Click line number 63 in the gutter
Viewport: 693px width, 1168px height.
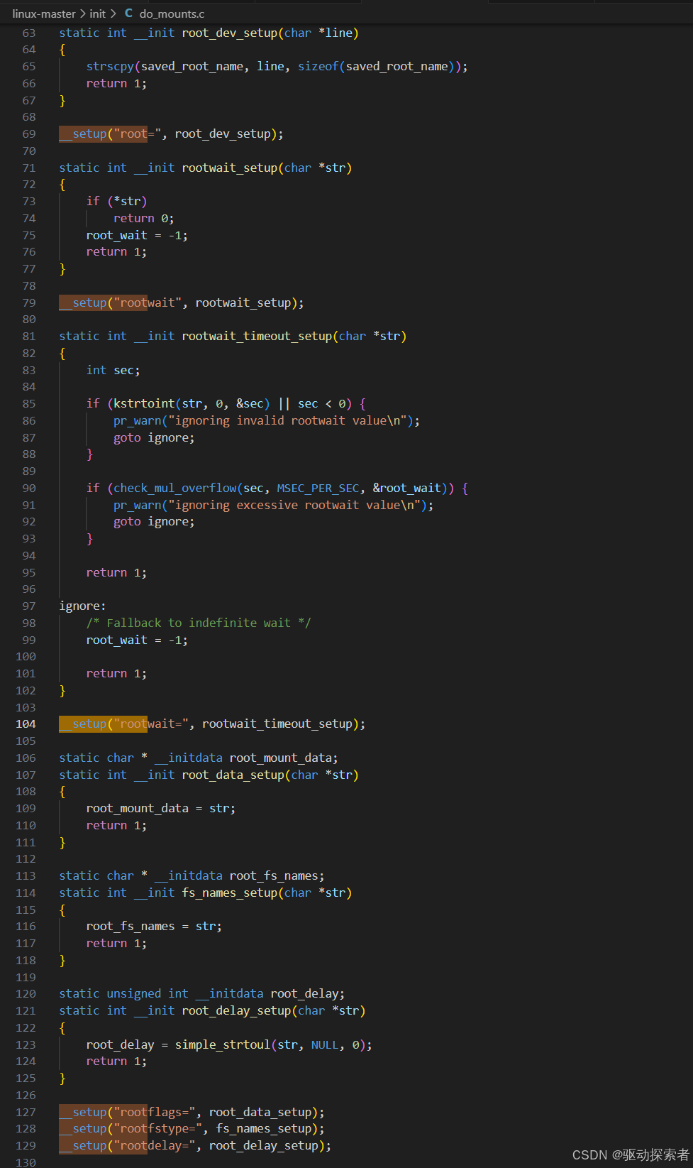[x=28, y=33]
